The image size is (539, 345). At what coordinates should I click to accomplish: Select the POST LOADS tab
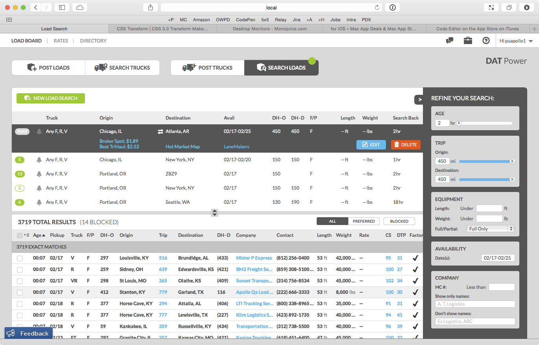point(48,68)
